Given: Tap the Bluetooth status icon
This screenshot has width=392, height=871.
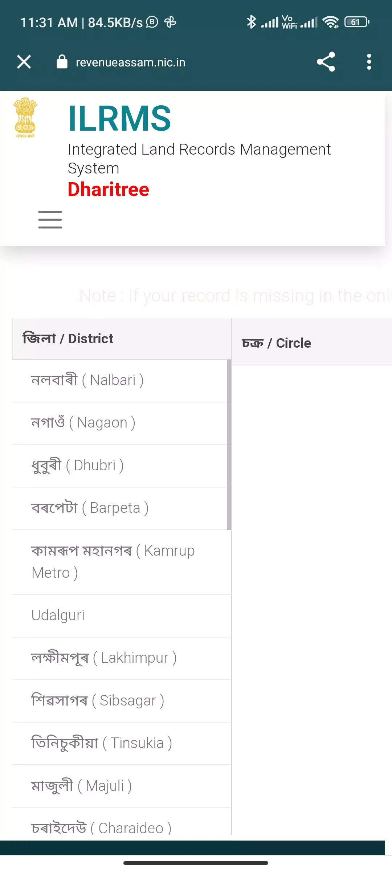Looking at the screenshot, I should [251, 22].
